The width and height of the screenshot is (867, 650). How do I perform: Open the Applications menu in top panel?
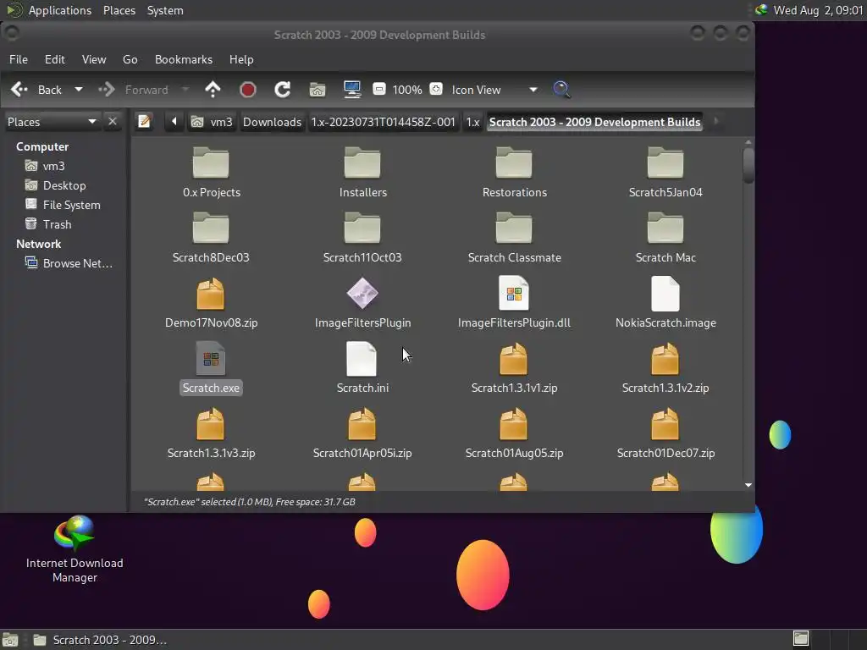pos(60,10)
